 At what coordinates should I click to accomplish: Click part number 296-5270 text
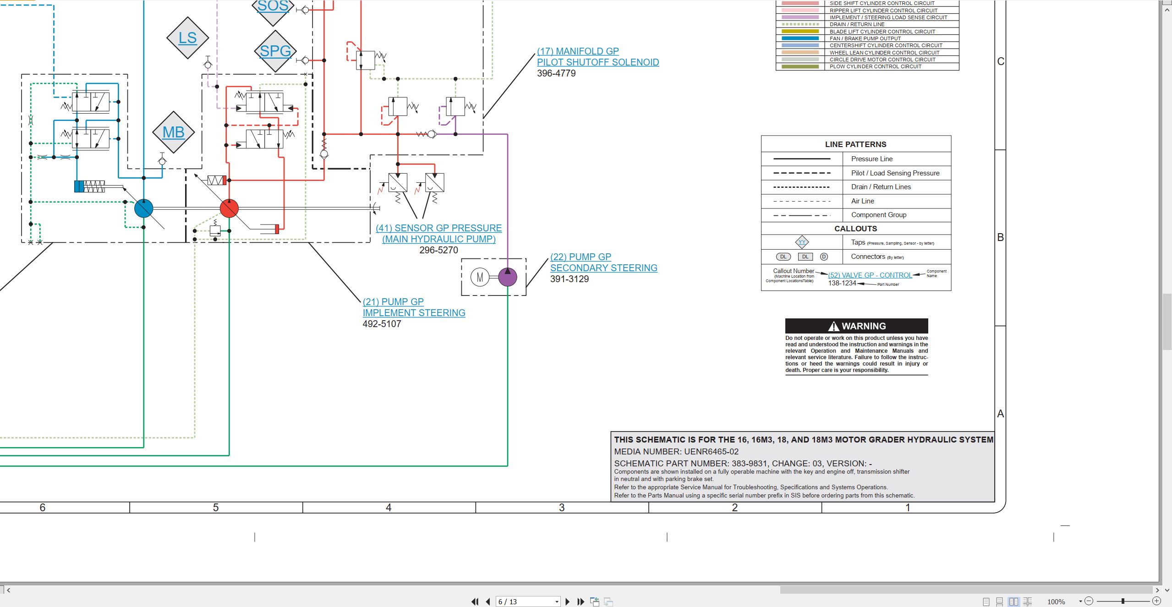[438, 250]
